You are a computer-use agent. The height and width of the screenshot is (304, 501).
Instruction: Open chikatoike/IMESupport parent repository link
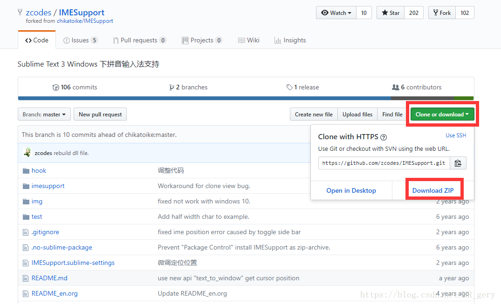click(x=85, y=21)
